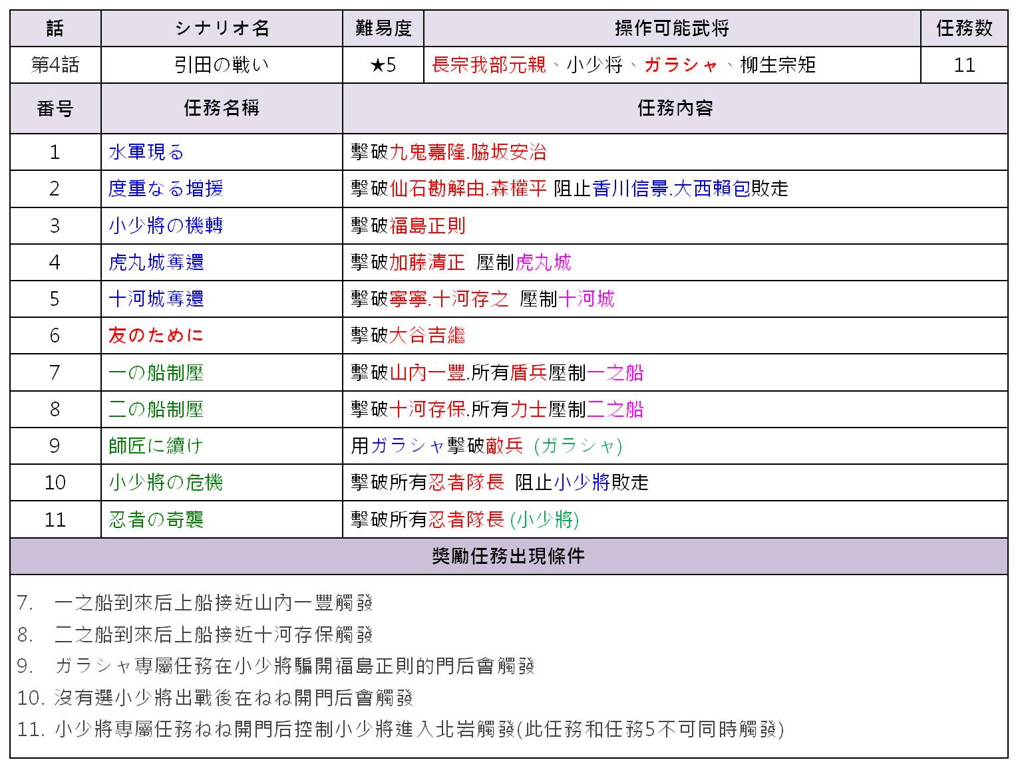Click the number cell for mission 6 '友のために'

(x=55, y=336)
